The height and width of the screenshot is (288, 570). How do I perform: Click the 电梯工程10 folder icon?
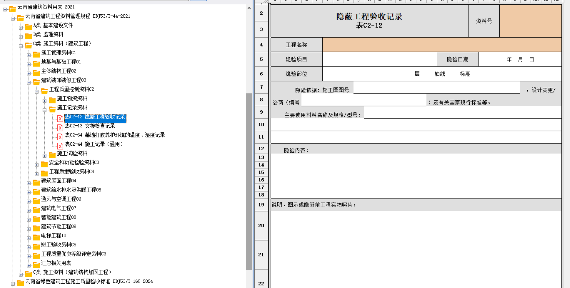(36, 237)
